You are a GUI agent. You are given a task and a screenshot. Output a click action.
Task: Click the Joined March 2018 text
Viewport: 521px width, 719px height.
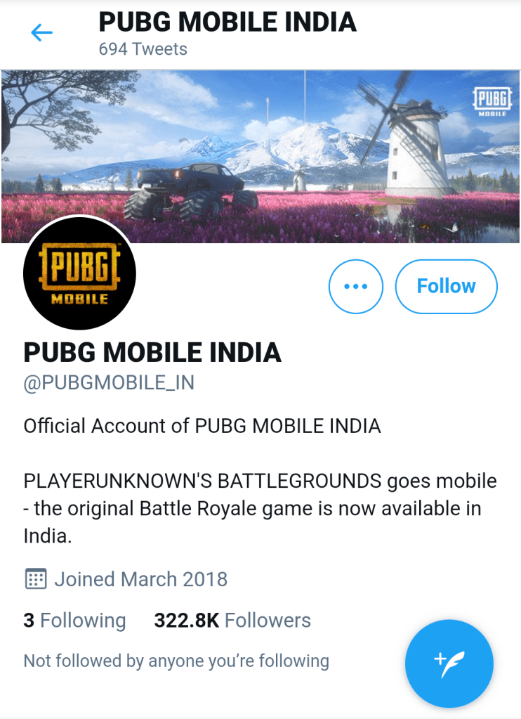(x=140, y=579)
